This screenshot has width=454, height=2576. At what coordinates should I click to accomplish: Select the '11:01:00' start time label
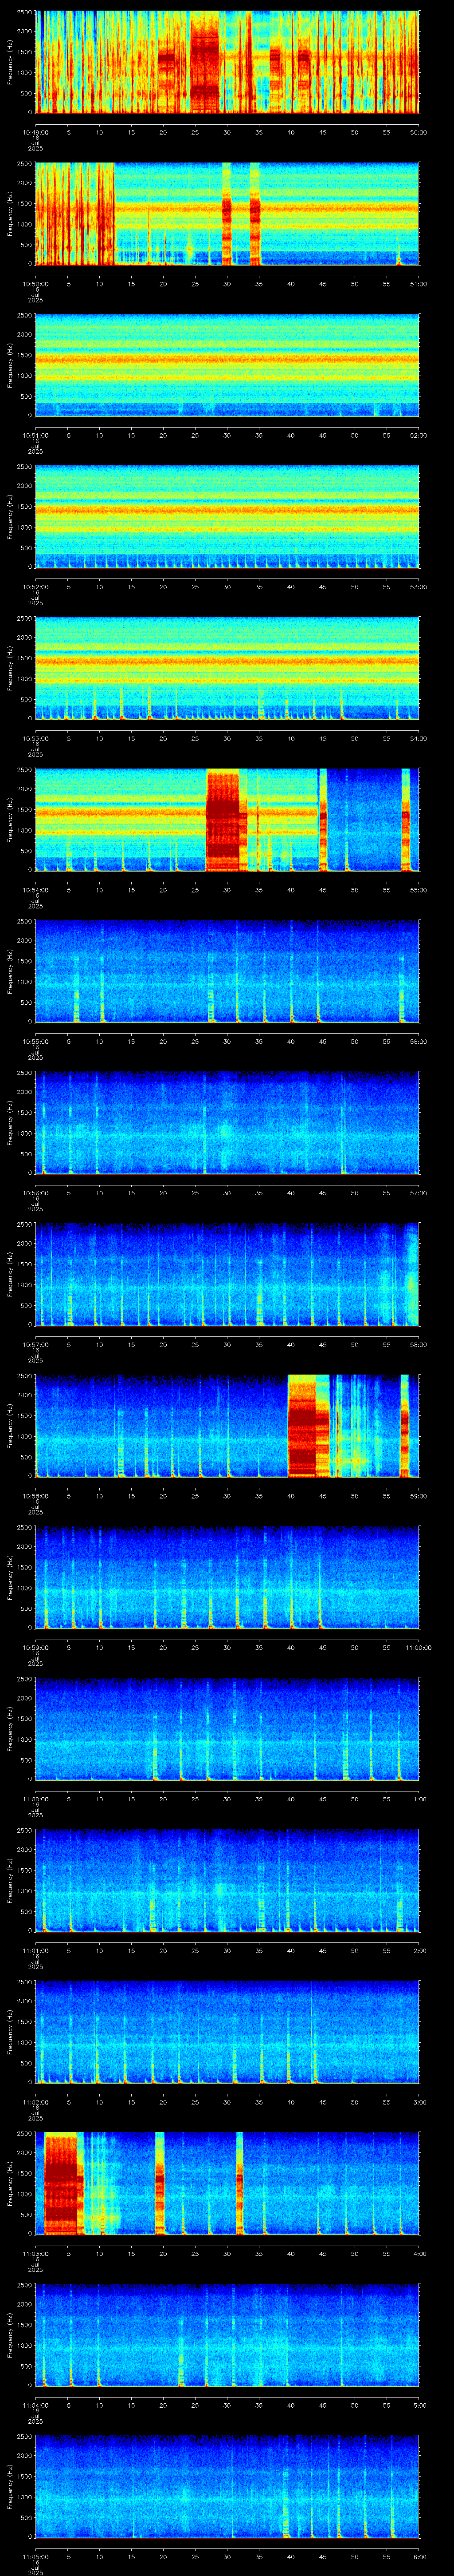(35, 1950)
